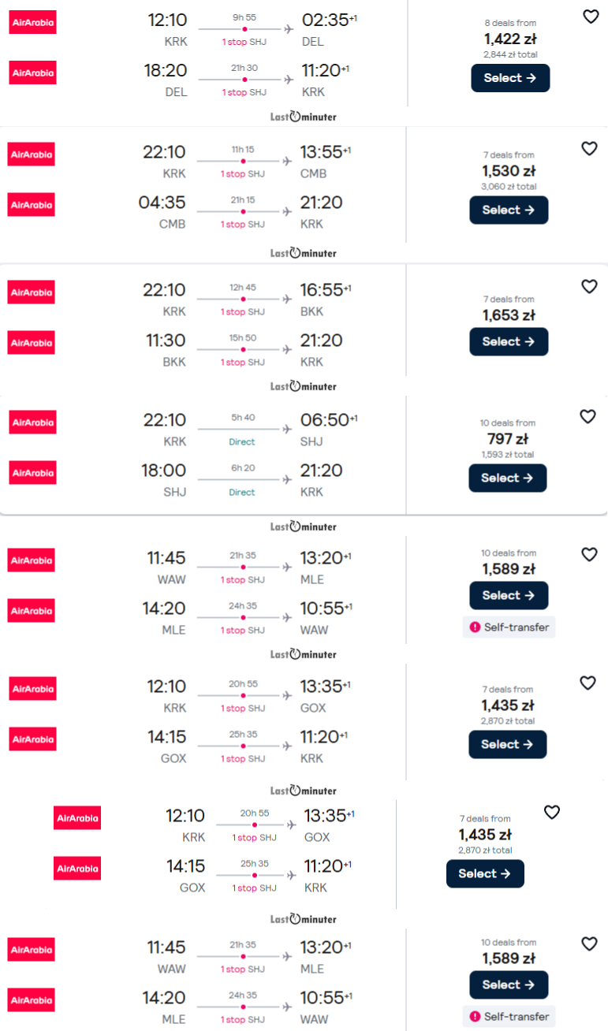Save the first KRK to GOX deal

pyautogui.click(x=588, y=683)
